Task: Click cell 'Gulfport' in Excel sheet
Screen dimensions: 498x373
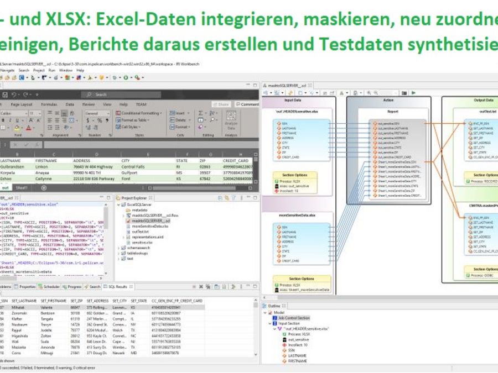Action: coord(129,173)
